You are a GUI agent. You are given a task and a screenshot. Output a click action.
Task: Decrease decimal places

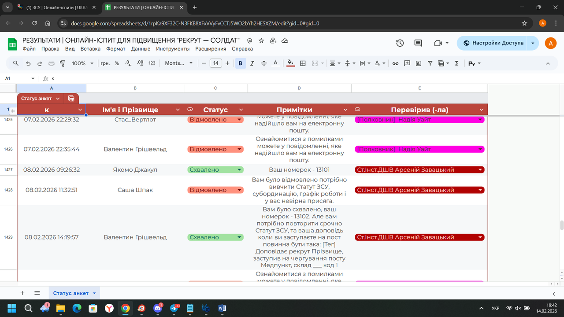coord(128,63)
